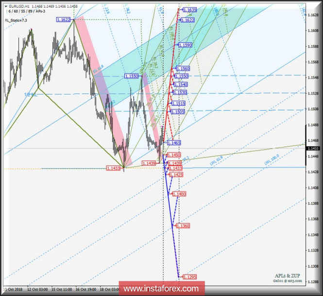Click the 1.1400 red price tag
The height and width of the screenshot is (296, 323).
pyautogui.click(x=179, y=194)
